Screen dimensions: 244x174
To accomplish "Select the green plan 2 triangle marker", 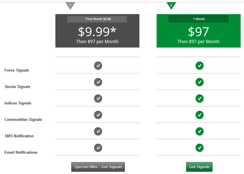I will click(x=171, y=5).
